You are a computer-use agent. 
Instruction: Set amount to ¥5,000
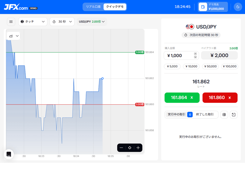coord(172,66)
